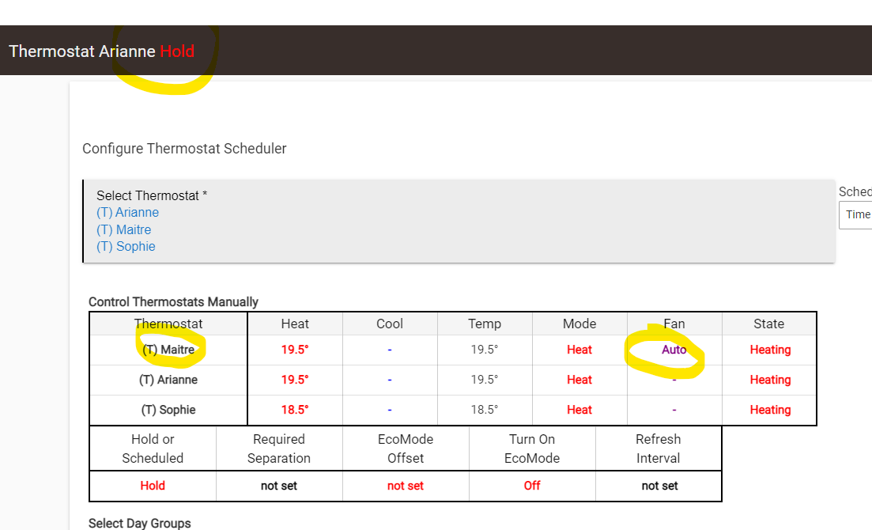
Task: Set Required Separation by clicking not set
Action: click(279, 486)
